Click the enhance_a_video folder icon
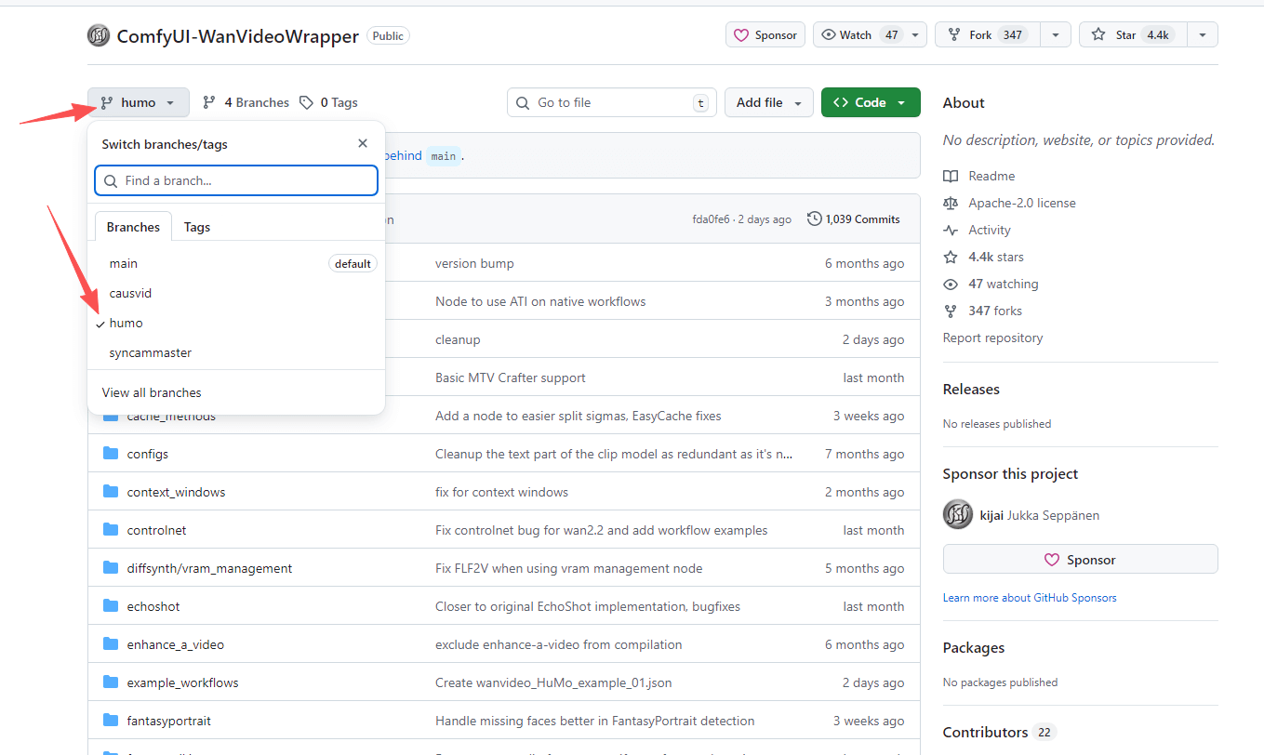Image resolution: width=1264 pixels, height=755 pixels. (111, 644)
